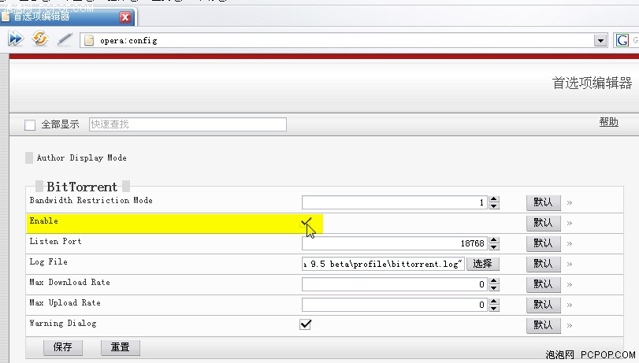Open the 帮助 help link
The image size is (639, 363).
pos(609,122)
